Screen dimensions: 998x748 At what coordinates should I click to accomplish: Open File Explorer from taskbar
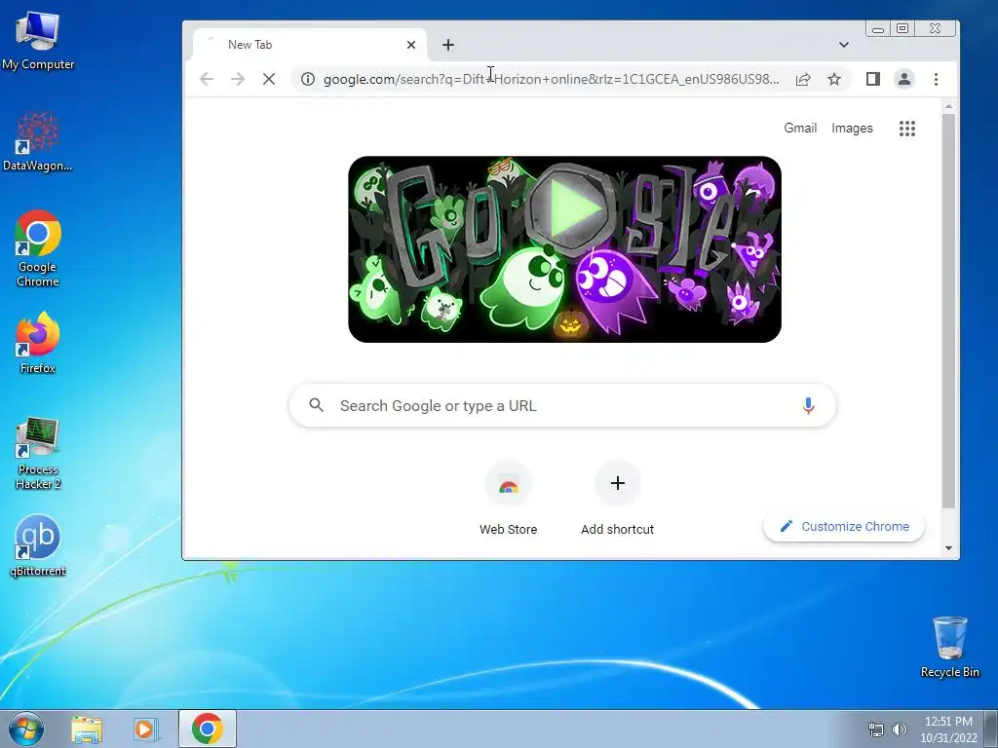click(87, 729)
